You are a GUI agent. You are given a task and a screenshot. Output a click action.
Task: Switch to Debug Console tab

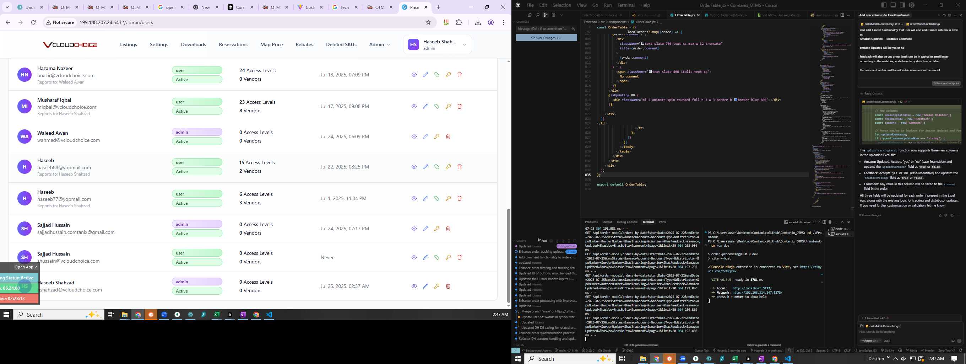(627, 222)
